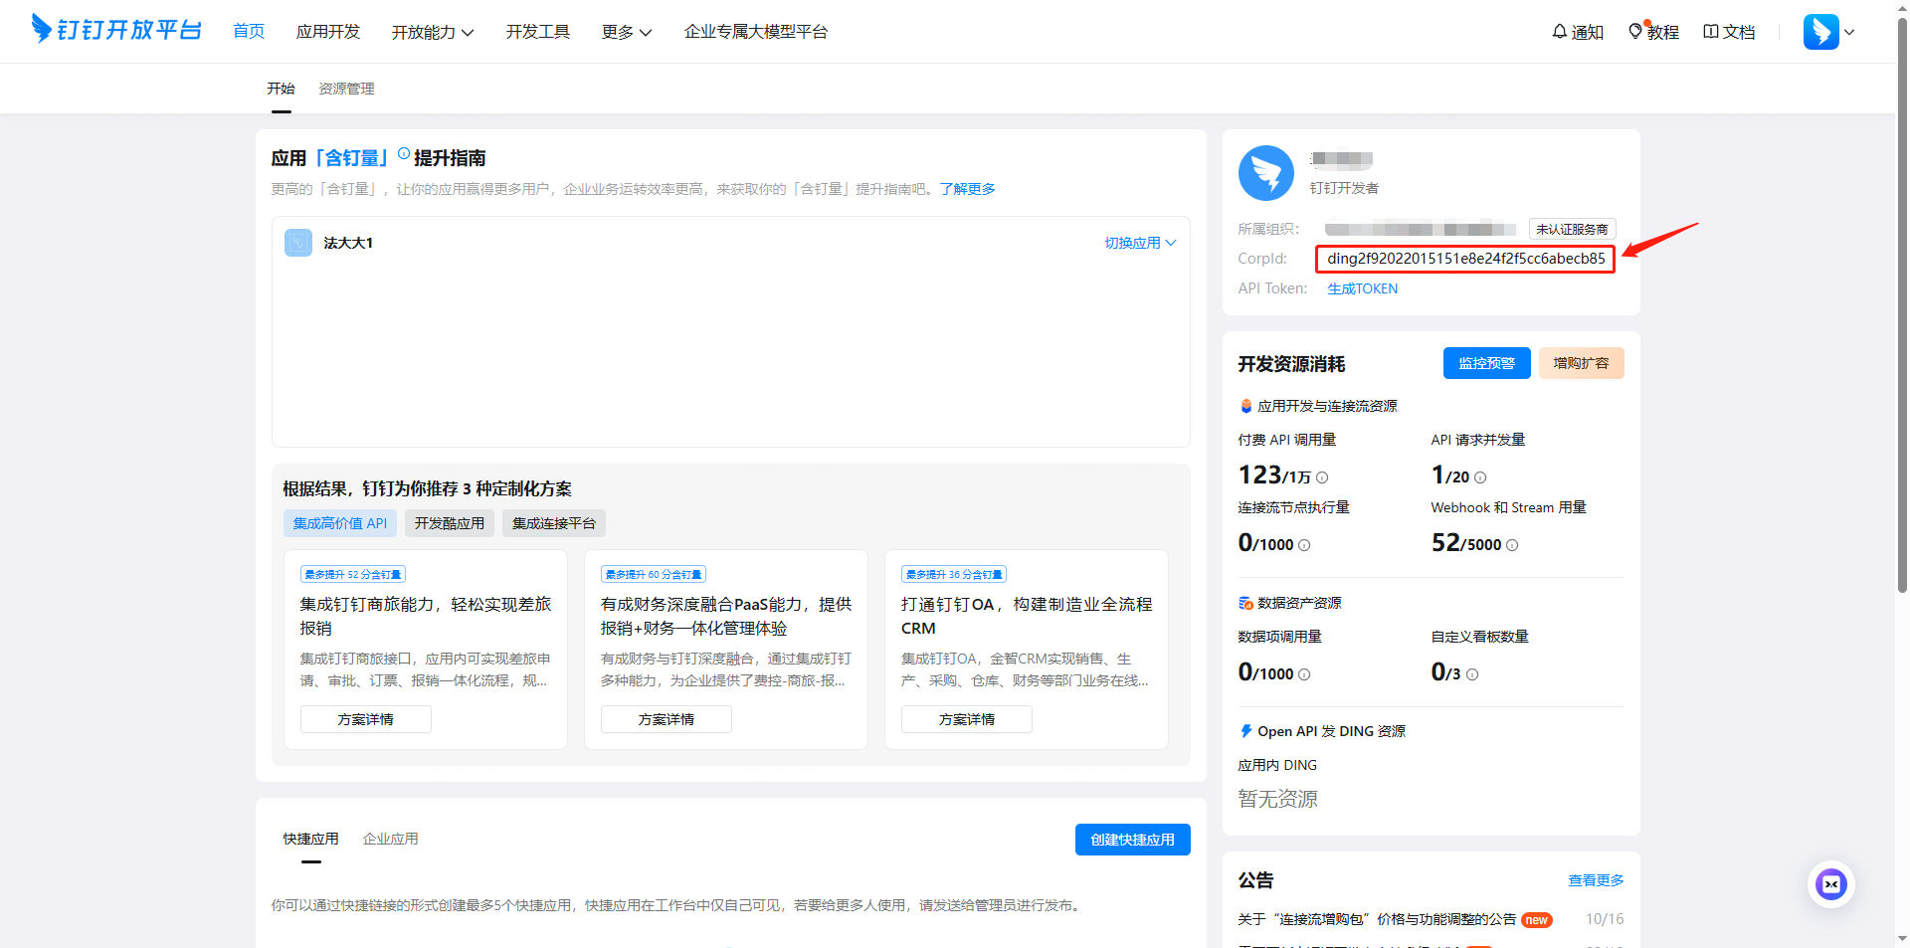1910x948 pixels.
Task: Click info icon beside 数据项调用量 0/1000
Action: click(x=1304, y=674)
